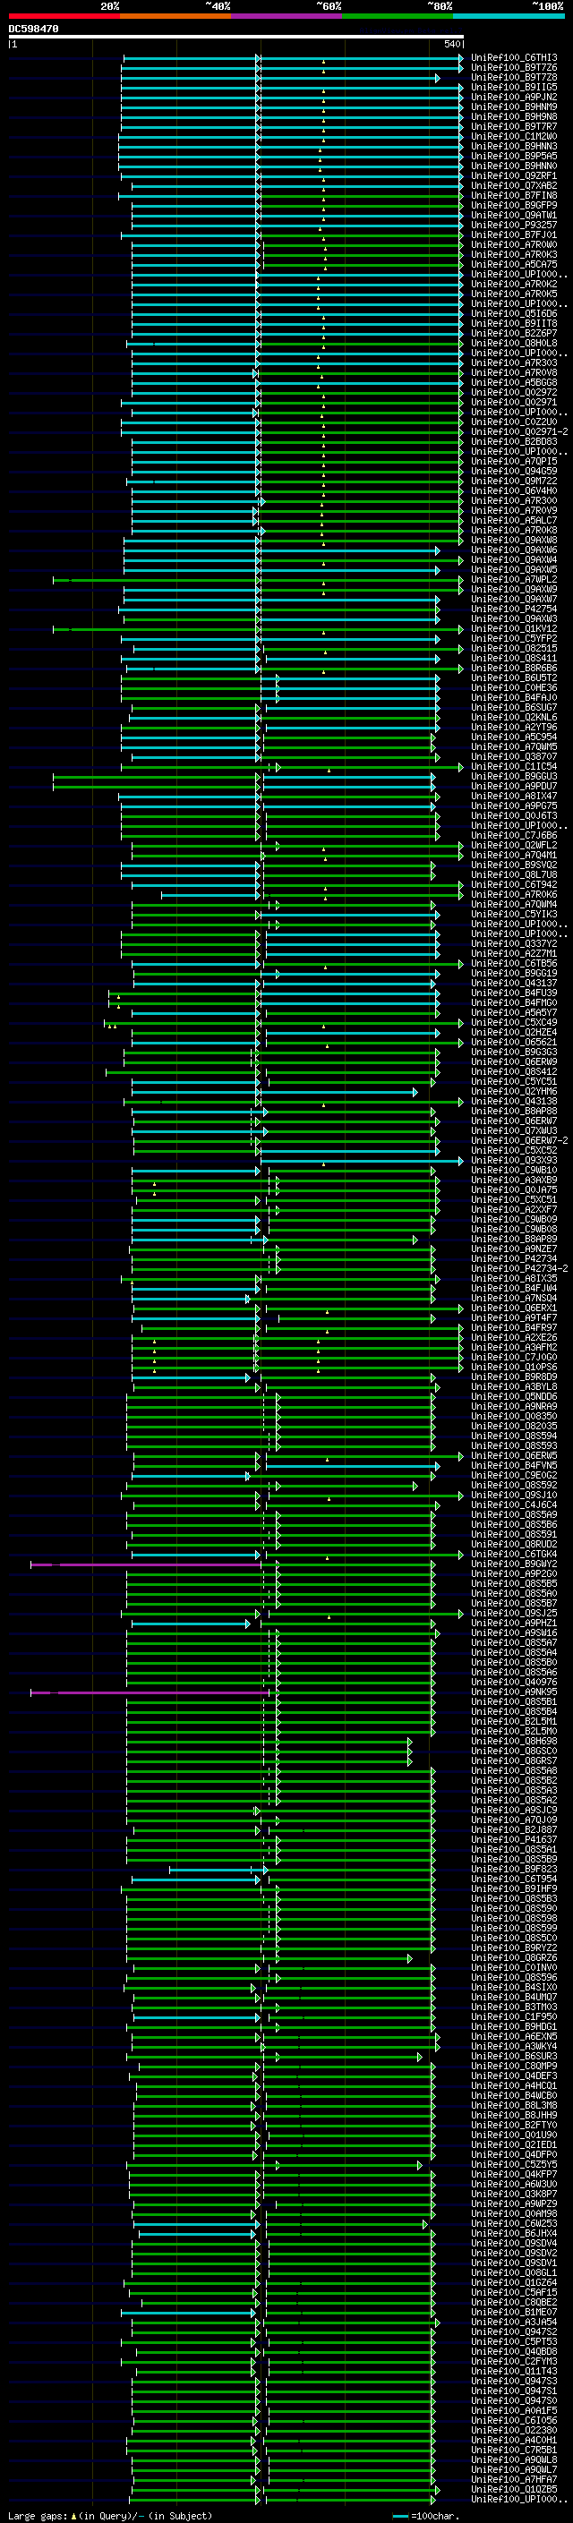Select the UniRef100_A5CA75 label
Viewport: 573px width, 2523px height.
(514, 264)
